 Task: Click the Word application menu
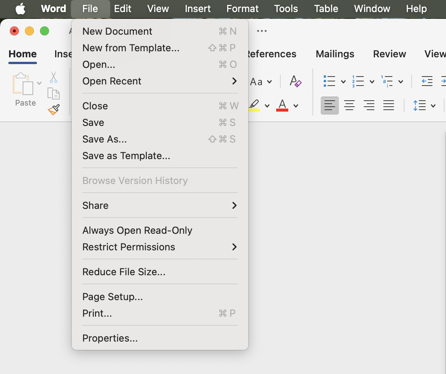click(54, 9)
